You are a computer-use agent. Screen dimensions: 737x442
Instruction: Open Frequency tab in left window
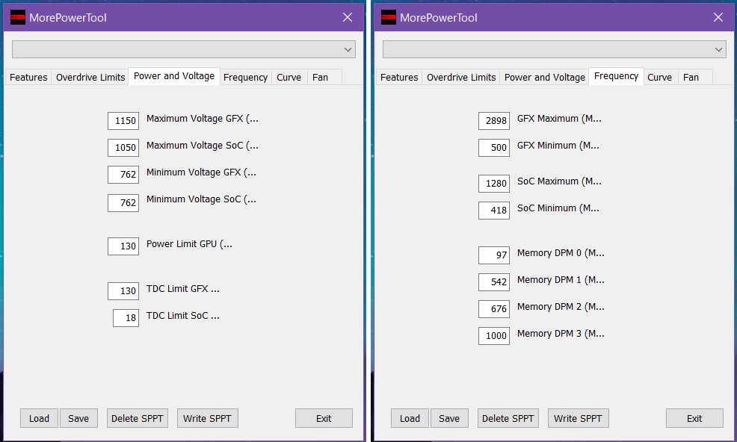click(245, 77)
